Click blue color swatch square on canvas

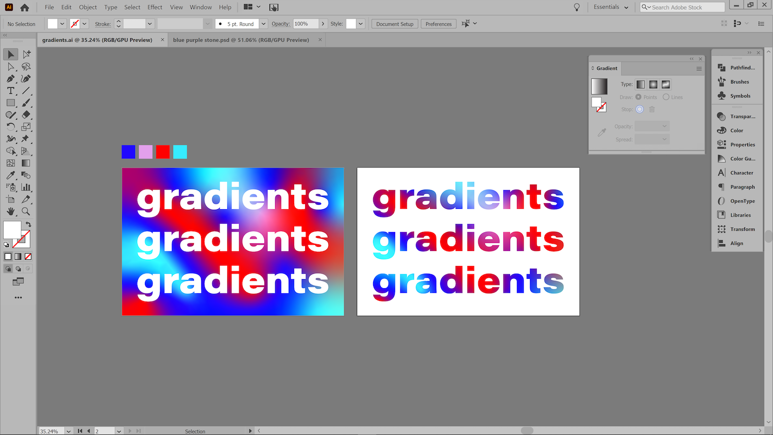tap(128, 152)
